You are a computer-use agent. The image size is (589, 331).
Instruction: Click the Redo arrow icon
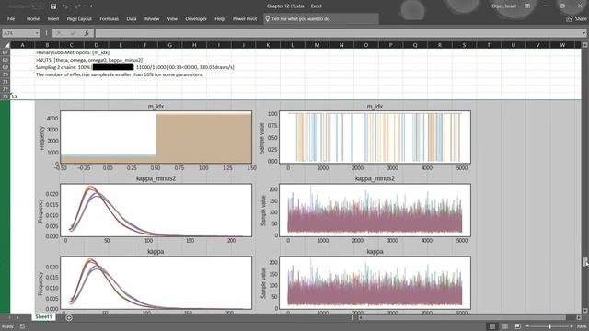point(78,6)
